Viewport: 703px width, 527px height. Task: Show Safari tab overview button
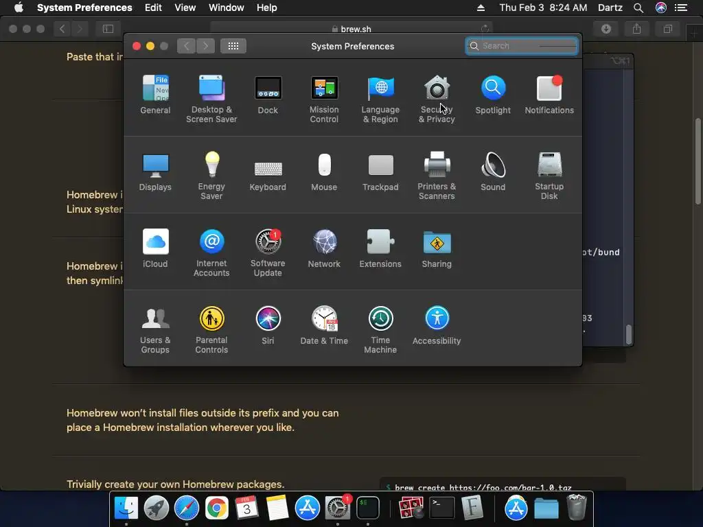click(x=667, y=29)
